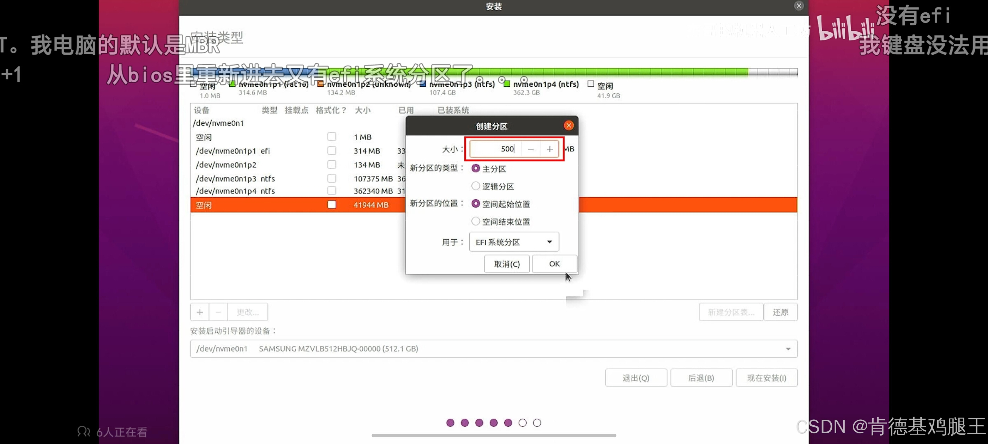The image size is (988, 444).
Task: Open the 用于 EFI 系统分区 dropdown
Action: click(x=514, y=242)
